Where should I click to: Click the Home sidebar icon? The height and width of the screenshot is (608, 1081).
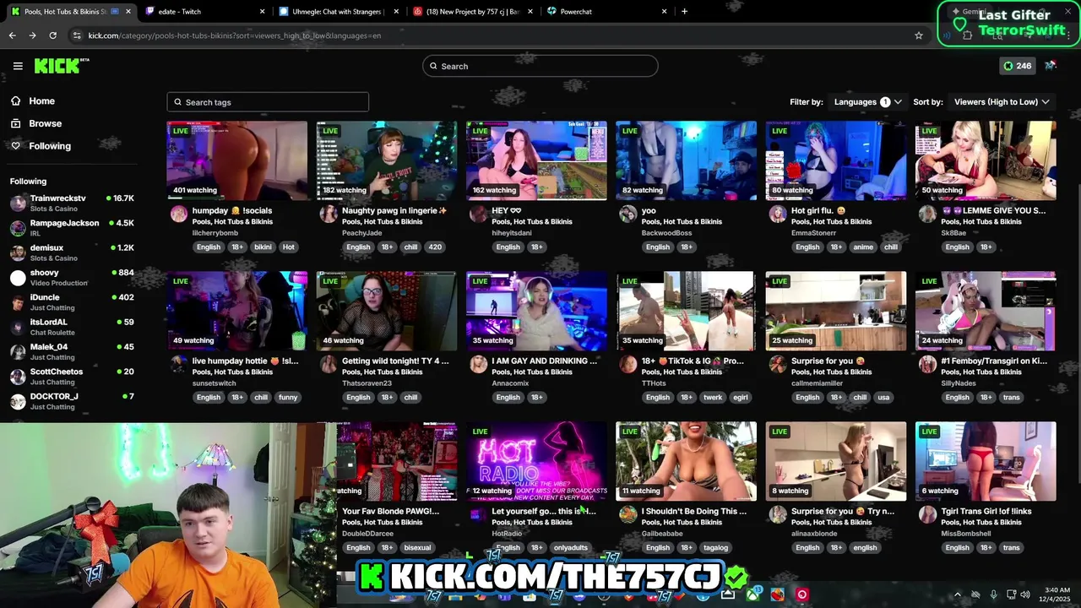click(15, 100)
